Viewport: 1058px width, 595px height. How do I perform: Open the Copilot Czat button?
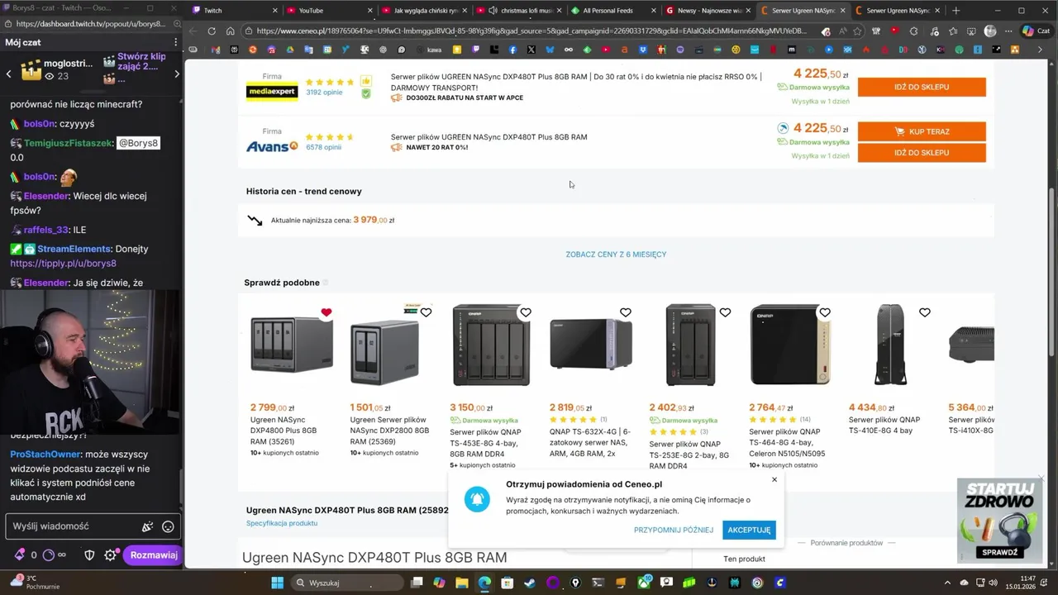[x=1037, y=31]
